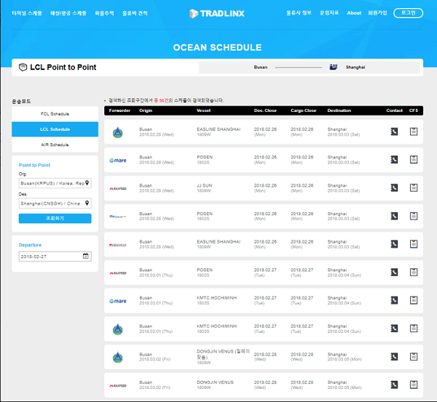Click contact phone icon for JJ SUN row

click(x=394, y=188)
